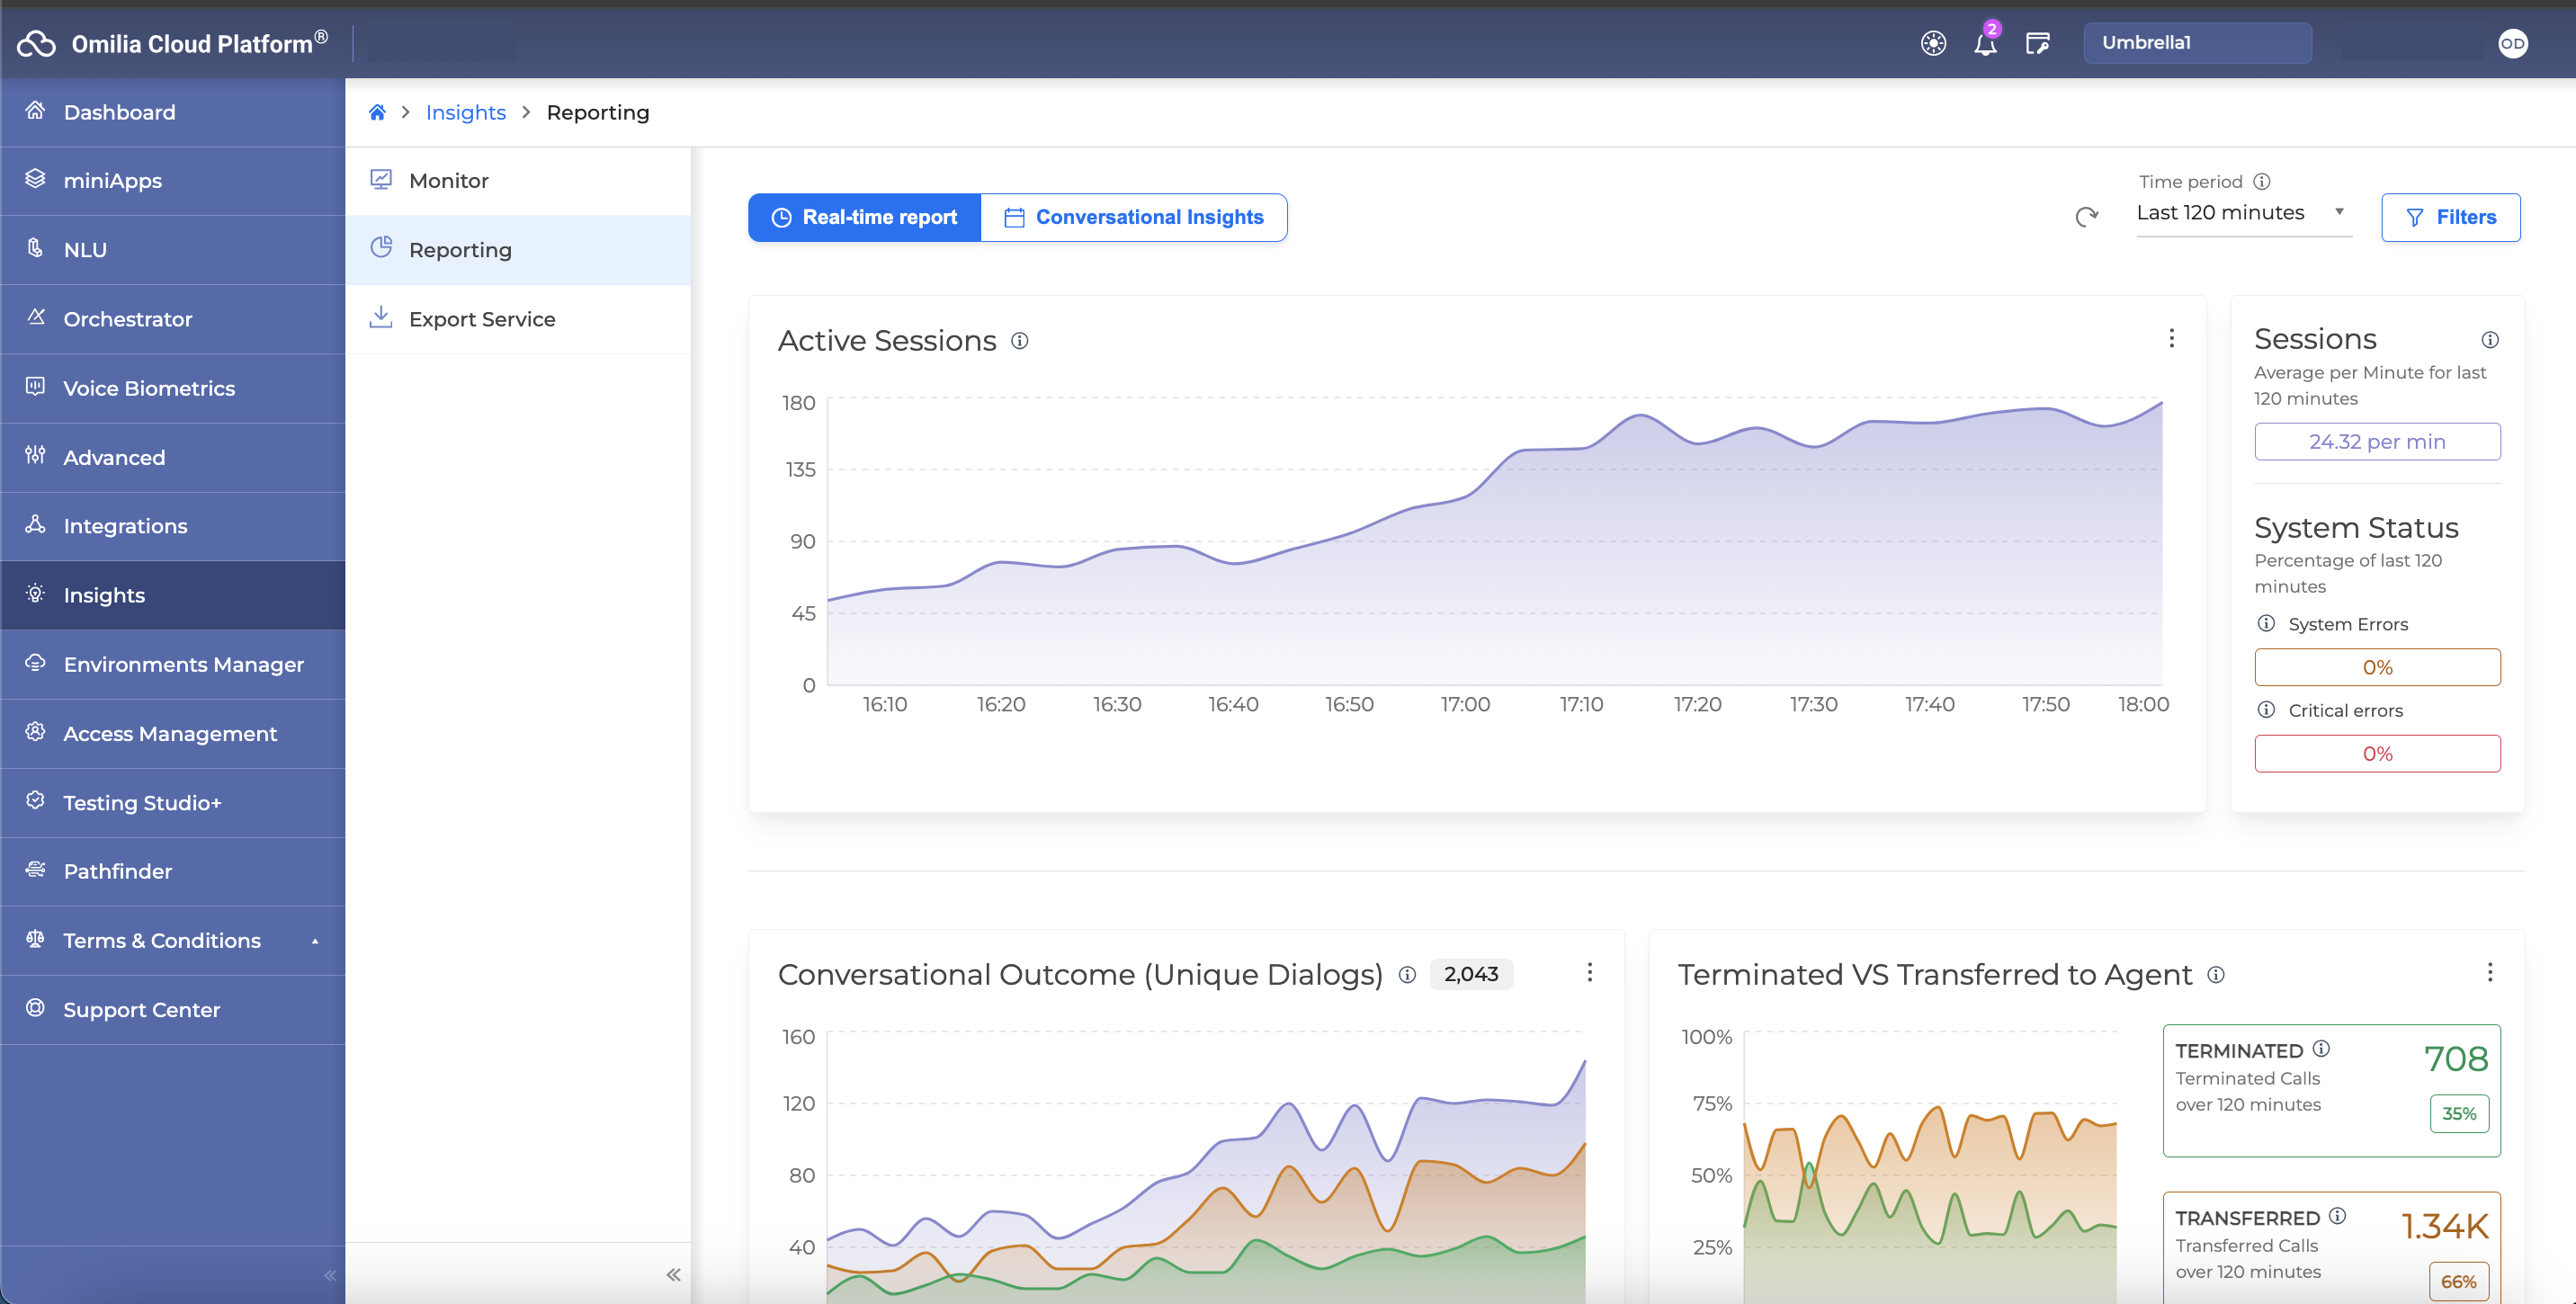The width and height of the screenshot is (2576, 1304).
Task: Open the theme settings sun icon
Action: pos(1933,44)
